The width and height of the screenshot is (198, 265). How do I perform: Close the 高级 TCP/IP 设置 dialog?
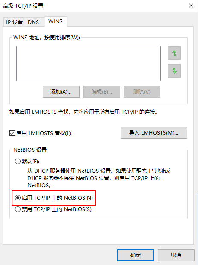pos(191,6)
